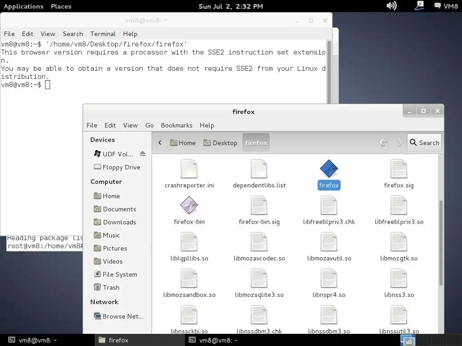Click the volume speaker icon in top panel

tap(392, 5)
